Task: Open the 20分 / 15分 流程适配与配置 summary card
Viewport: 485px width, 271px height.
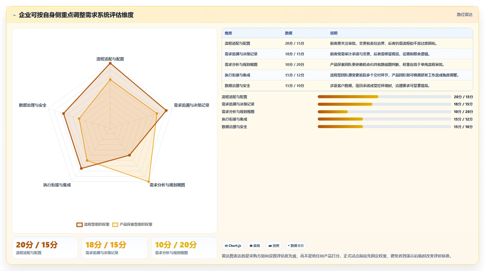Action: tap(45, 248)
